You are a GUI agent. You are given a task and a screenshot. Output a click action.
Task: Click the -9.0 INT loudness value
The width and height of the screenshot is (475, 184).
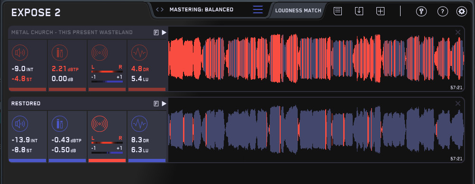22,69
